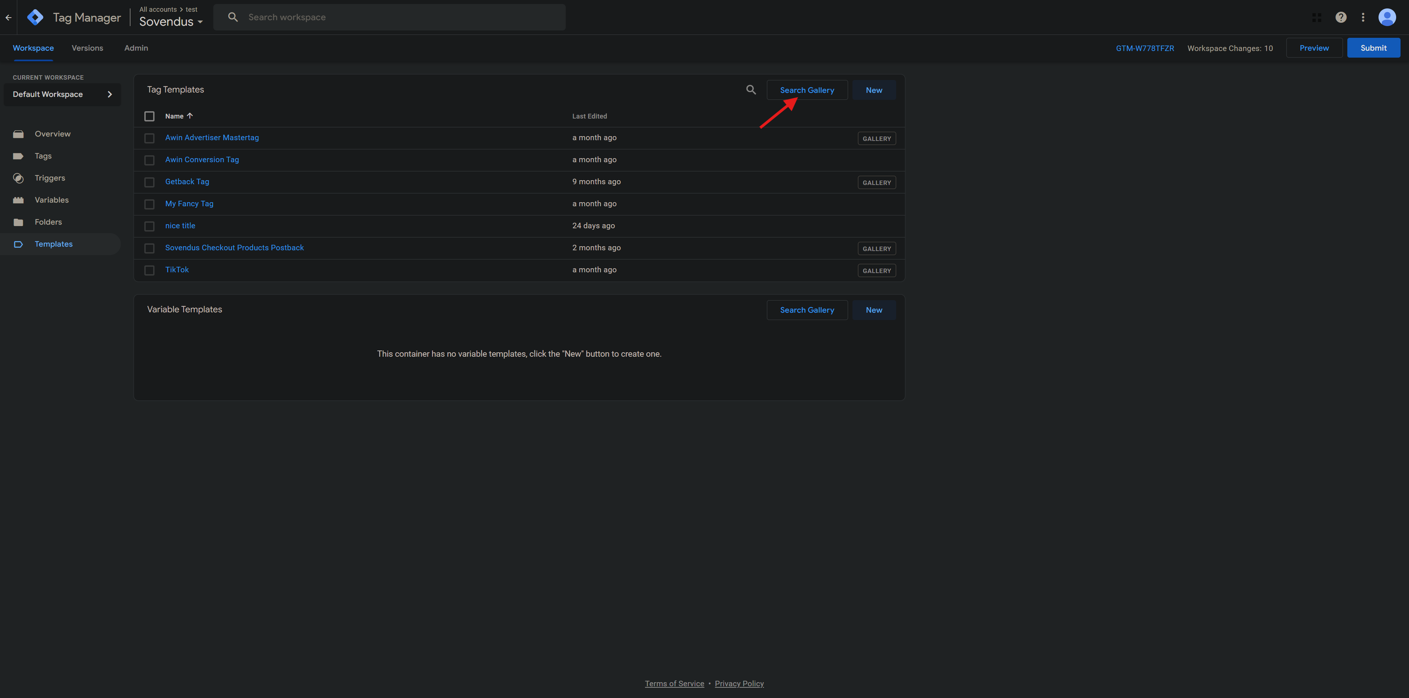Sort by the Name column arrow
Image resolution: width=1409 pixels, height=698 pixels.
tap(190, 116)
